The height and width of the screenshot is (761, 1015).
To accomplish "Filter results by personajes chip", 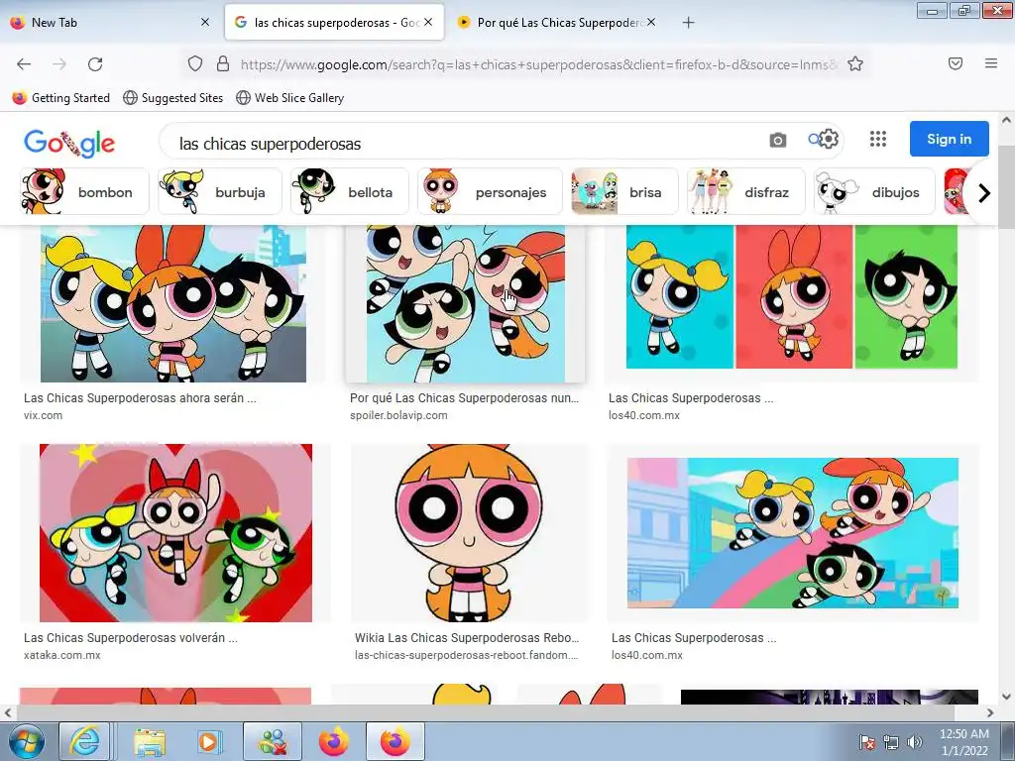I will pos(490,191).
